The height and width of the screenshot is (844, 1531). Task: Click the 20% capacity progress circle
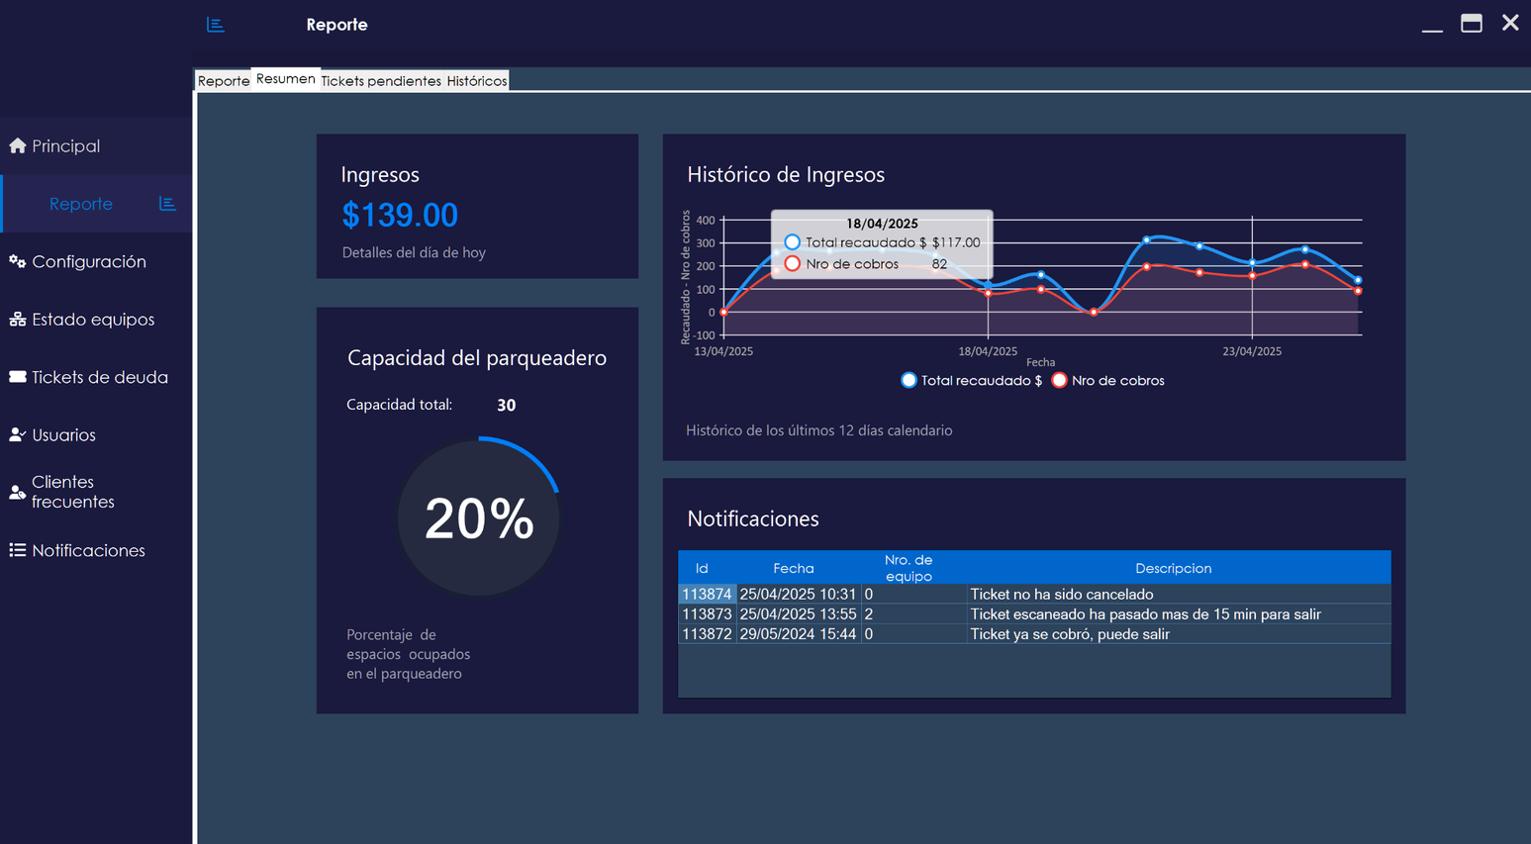(478, 517)
